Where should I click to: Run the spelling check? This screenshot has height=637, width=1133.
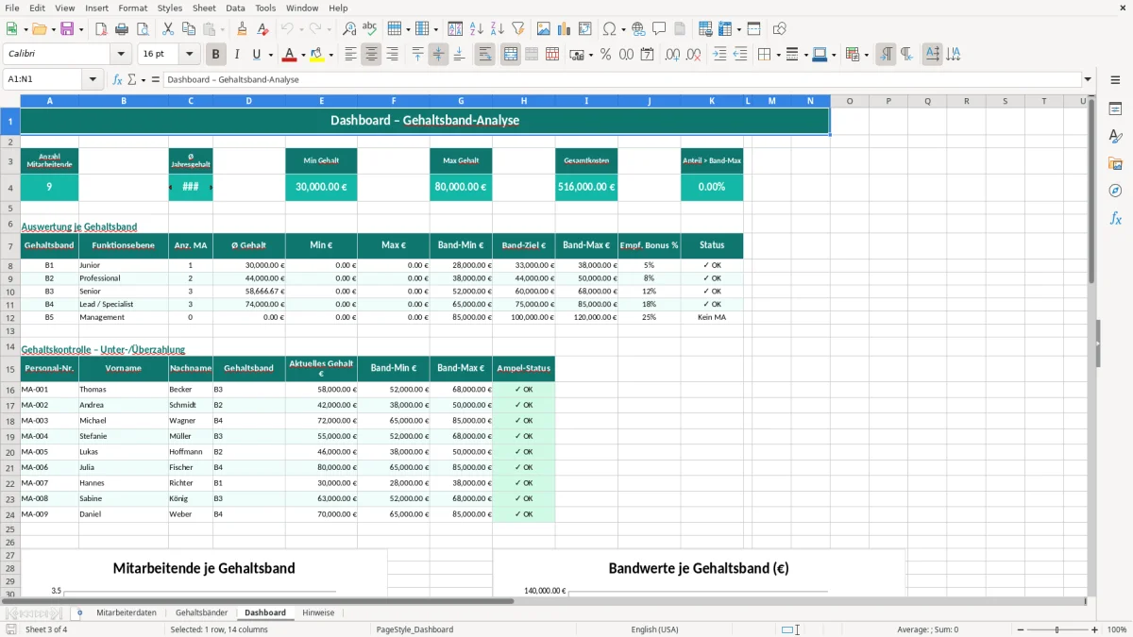pyautogui.click(x=370, y=29)
